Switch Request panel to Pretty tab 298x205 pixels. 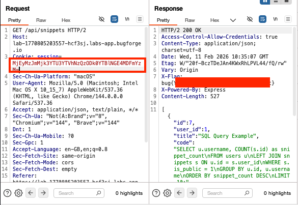[14, 20]
